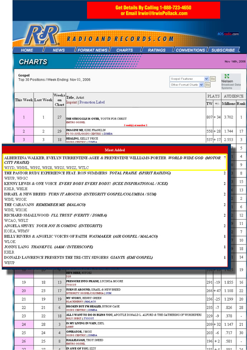The height and width of the screenshot is (350, 247).
Task: Go to the HOME menu item
Action: [27, 50]
